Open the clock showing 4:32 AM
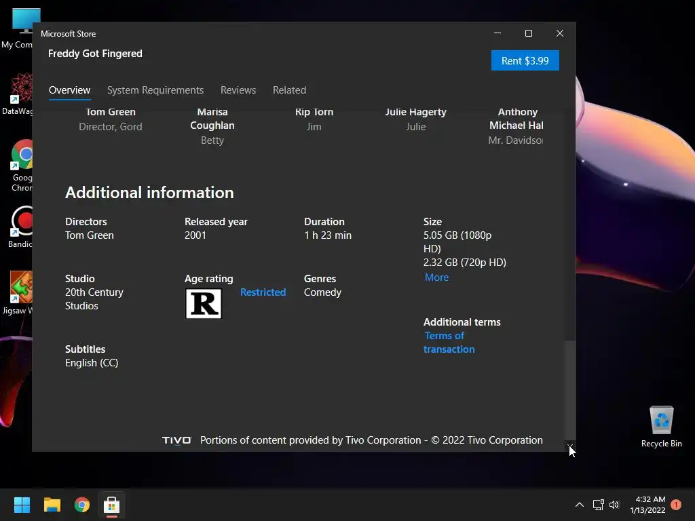 [x=647, y=505]
